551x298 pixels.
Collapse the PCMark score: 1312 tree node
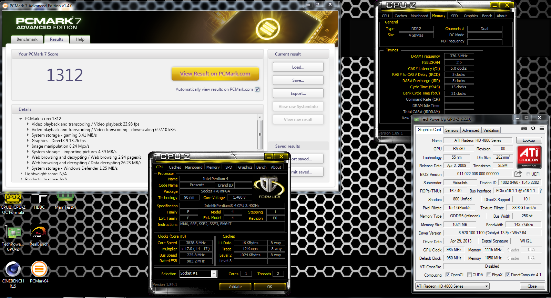click(21, 119)
